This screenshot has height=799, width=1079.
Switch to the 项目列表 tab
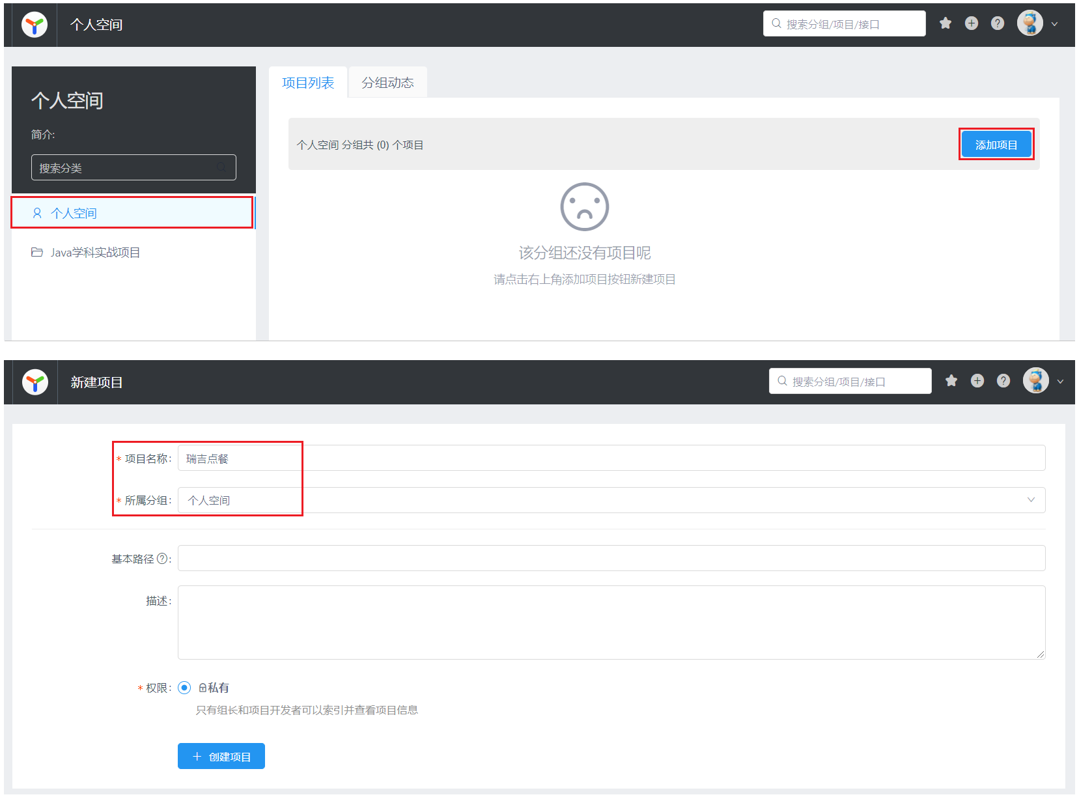(x=308, y=83)
